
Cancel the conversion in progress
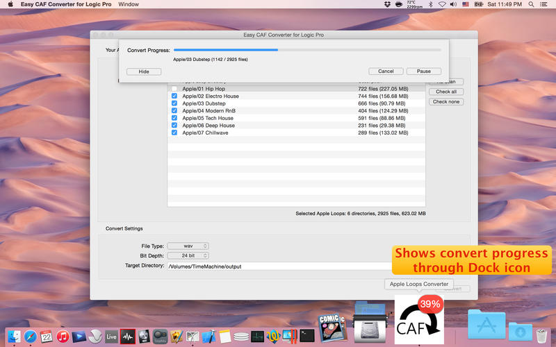tap(386, 71)
